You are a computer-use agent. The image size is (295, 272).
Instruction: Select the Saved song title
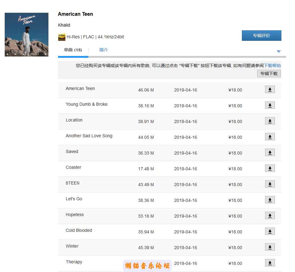[72, 151]
